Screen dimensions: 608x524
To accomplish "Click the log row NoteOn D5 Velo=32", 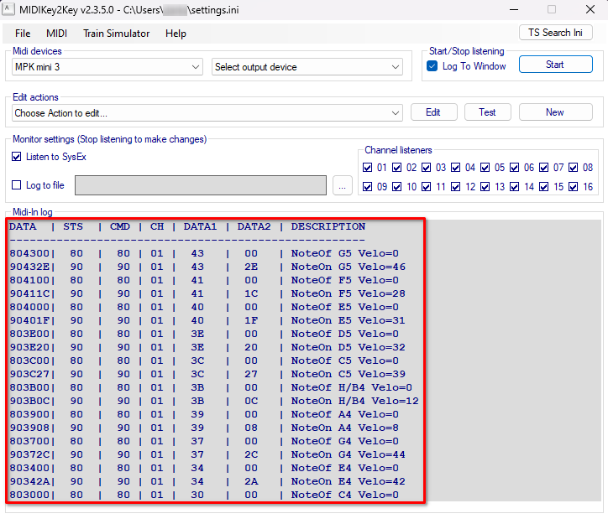I will pyautogui.click(x=207, y=347).
